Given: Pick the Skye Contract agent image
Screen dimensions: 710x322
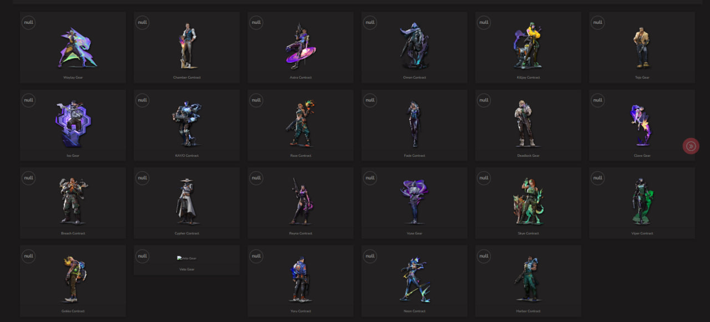Looking at the screenshot, I should (528, 201).
